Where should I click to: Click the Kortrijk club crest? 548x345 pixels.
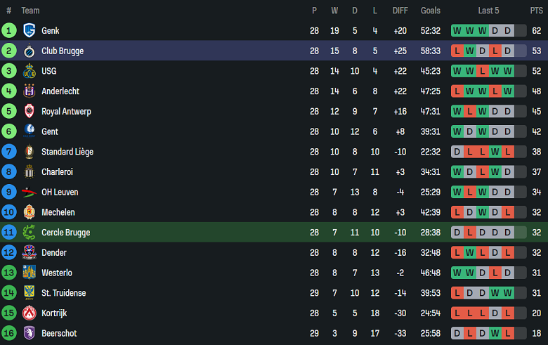30,313
